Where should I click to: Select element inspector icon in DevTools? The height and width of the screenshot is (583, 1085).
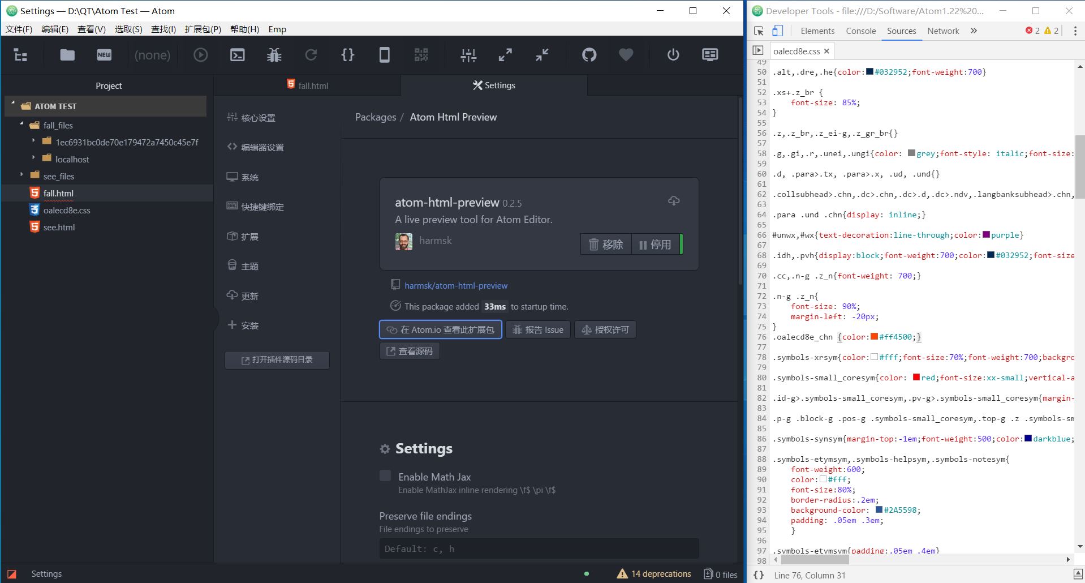click(759, 31)
